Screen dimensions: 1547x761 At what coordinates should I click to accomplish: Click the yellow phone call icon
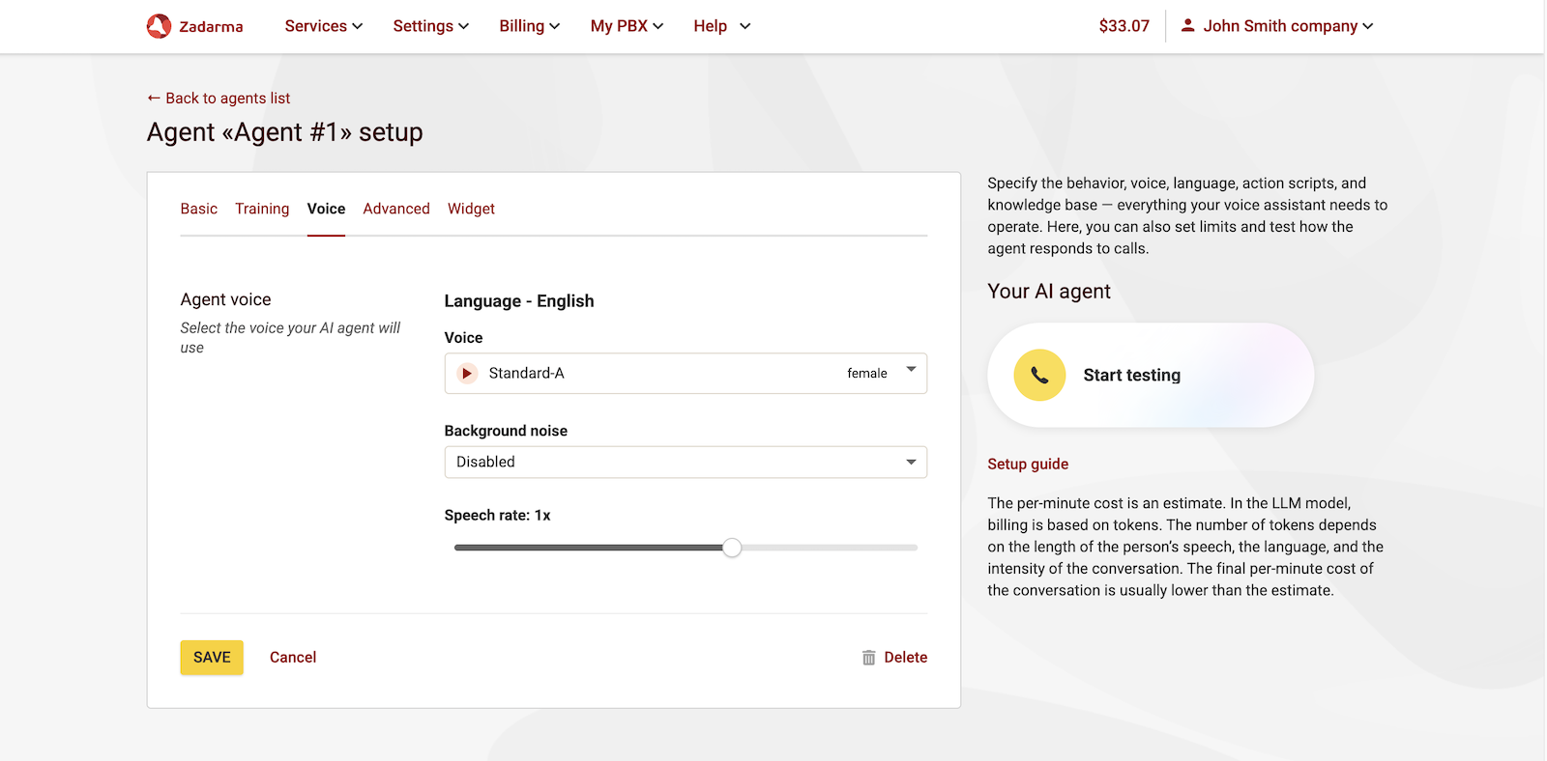click(x=1039, y=375)
